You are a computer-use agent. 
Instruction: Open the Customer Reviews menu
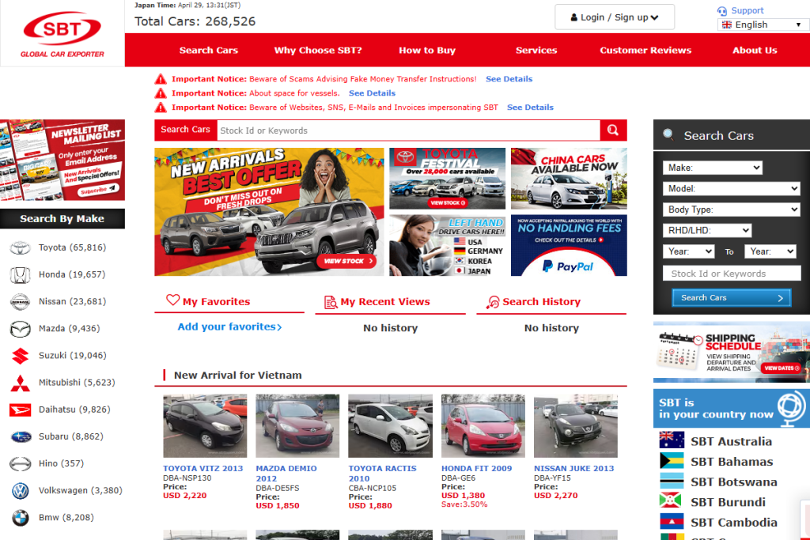645,50
